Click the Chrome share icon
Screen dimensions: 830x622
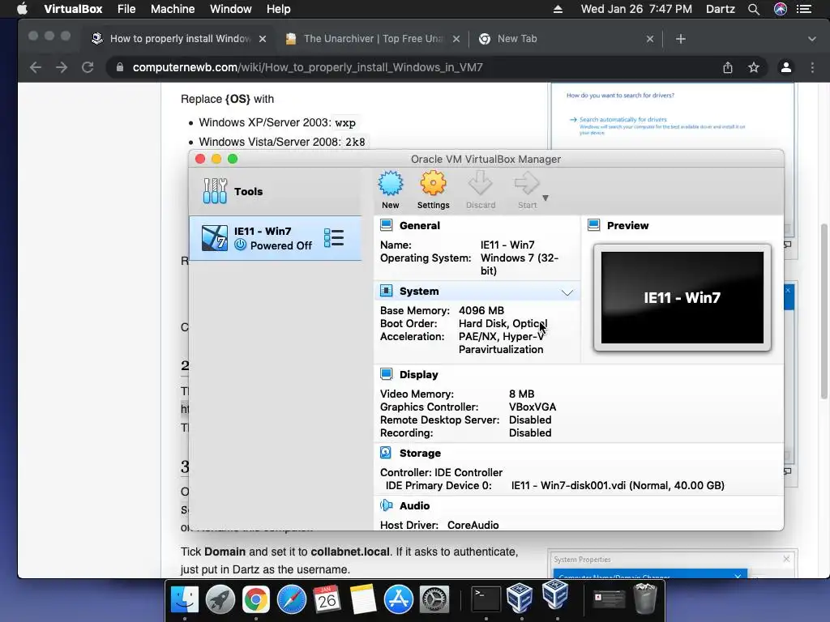point(728,68)
